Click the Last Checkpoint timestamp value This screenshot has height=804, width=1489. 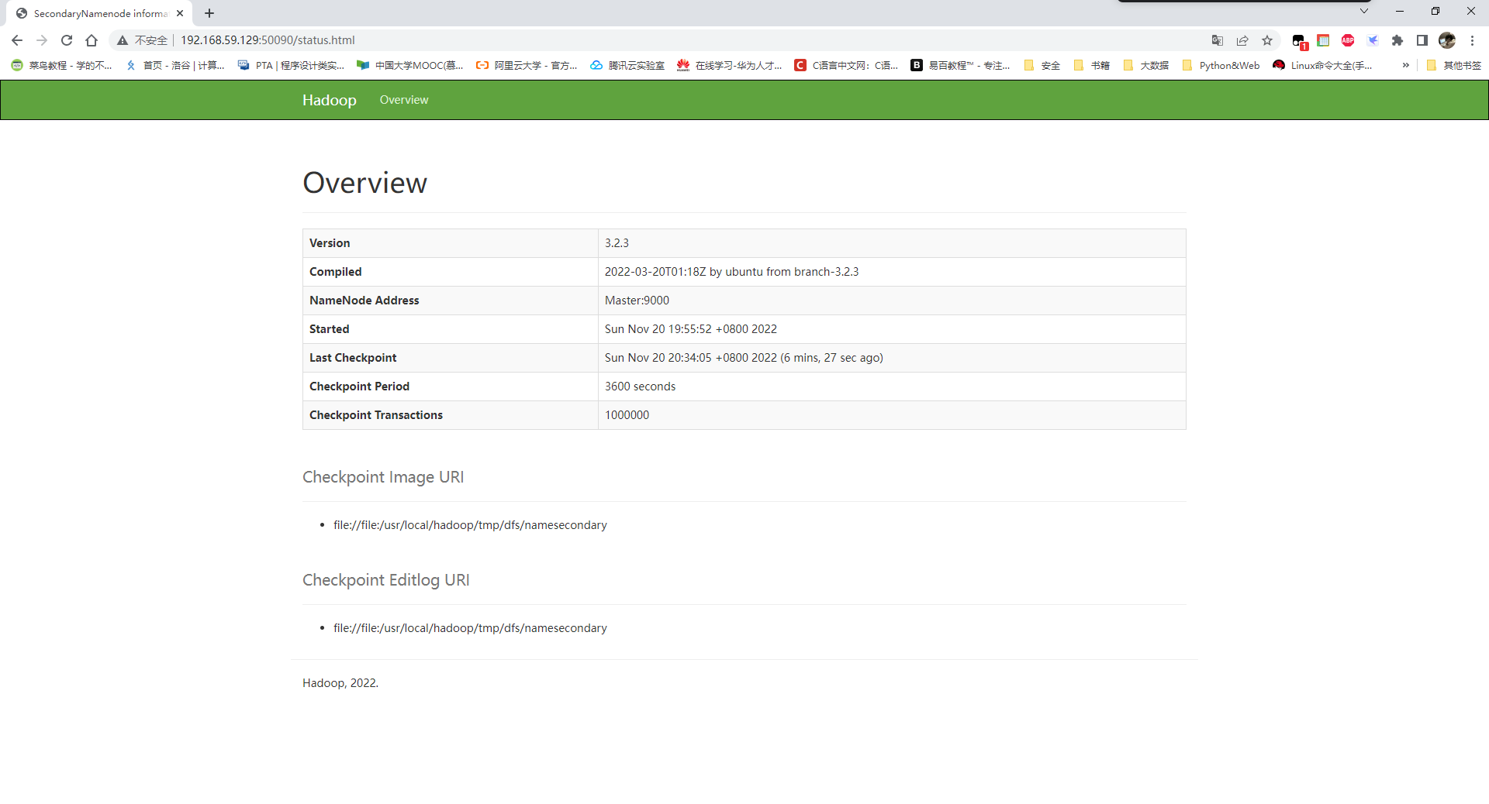pos(744,358)
